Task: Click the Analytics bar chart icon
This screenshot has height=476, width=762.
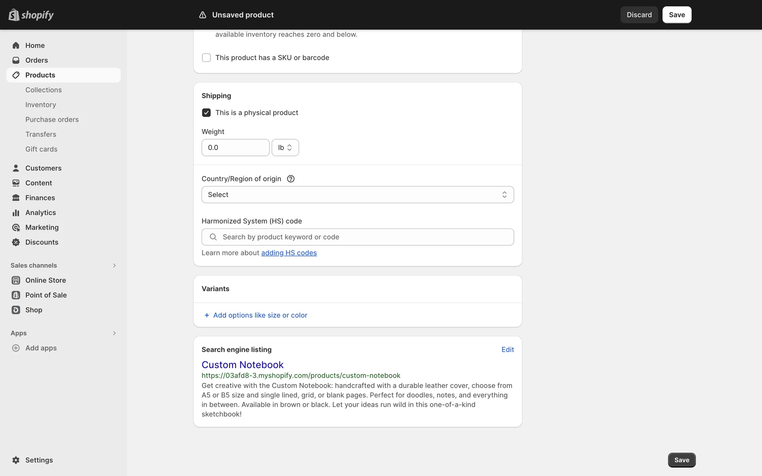Action: (16, 213)
